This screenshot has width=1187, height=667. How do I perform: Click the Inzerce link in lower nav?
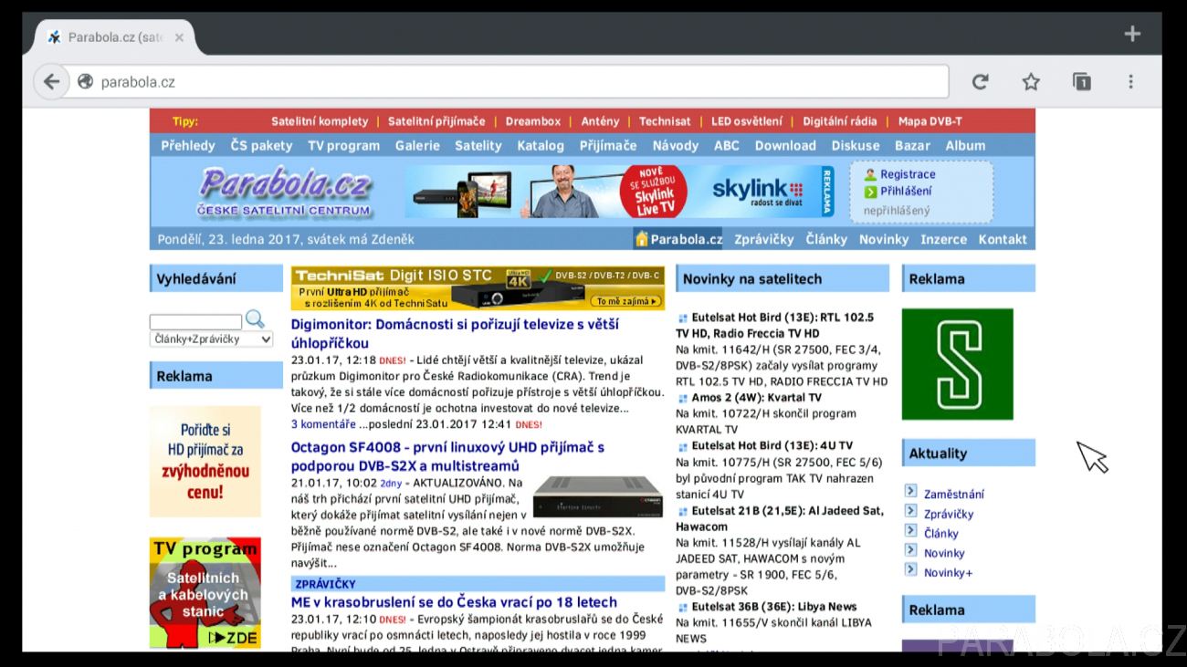[944, 239]
